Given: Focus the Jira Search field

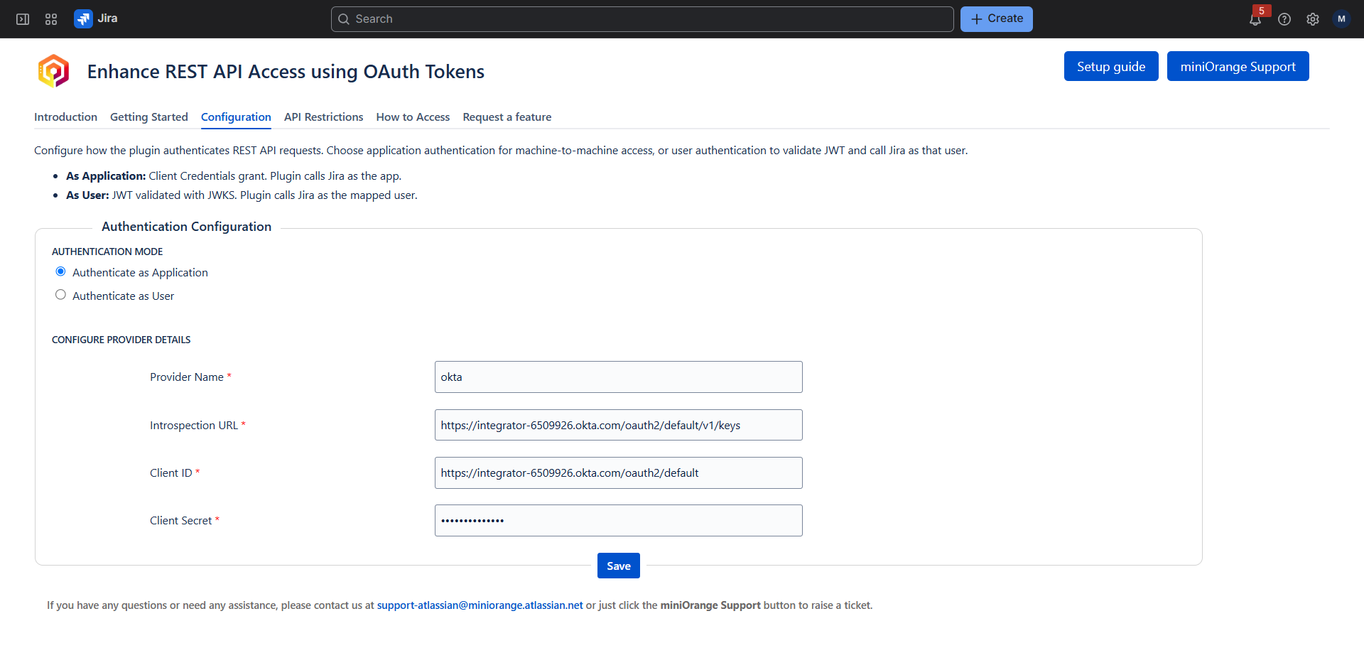Looking at the screenshot, I should 642,19.
